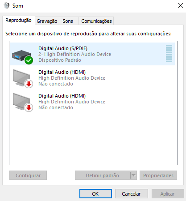Open the Sons tab
Viewport: 186px width, 201px height.
68,21
